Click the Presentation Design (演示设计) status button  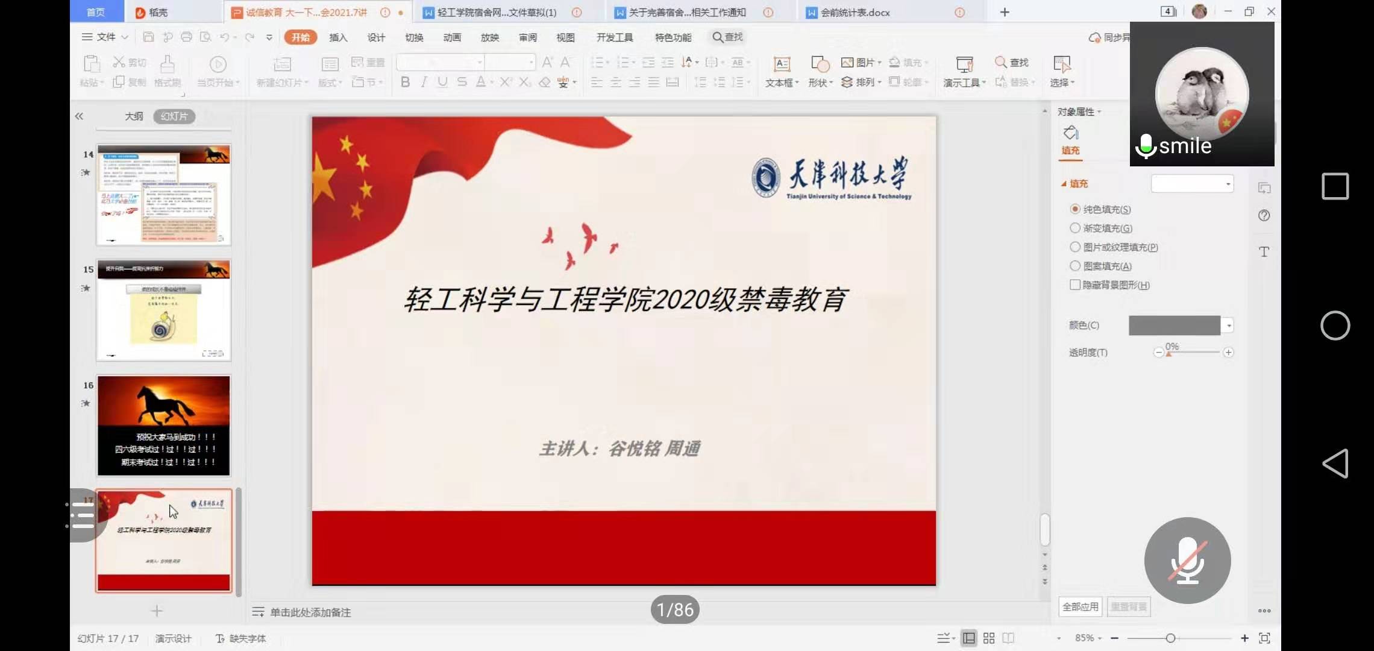pos(173,638)
